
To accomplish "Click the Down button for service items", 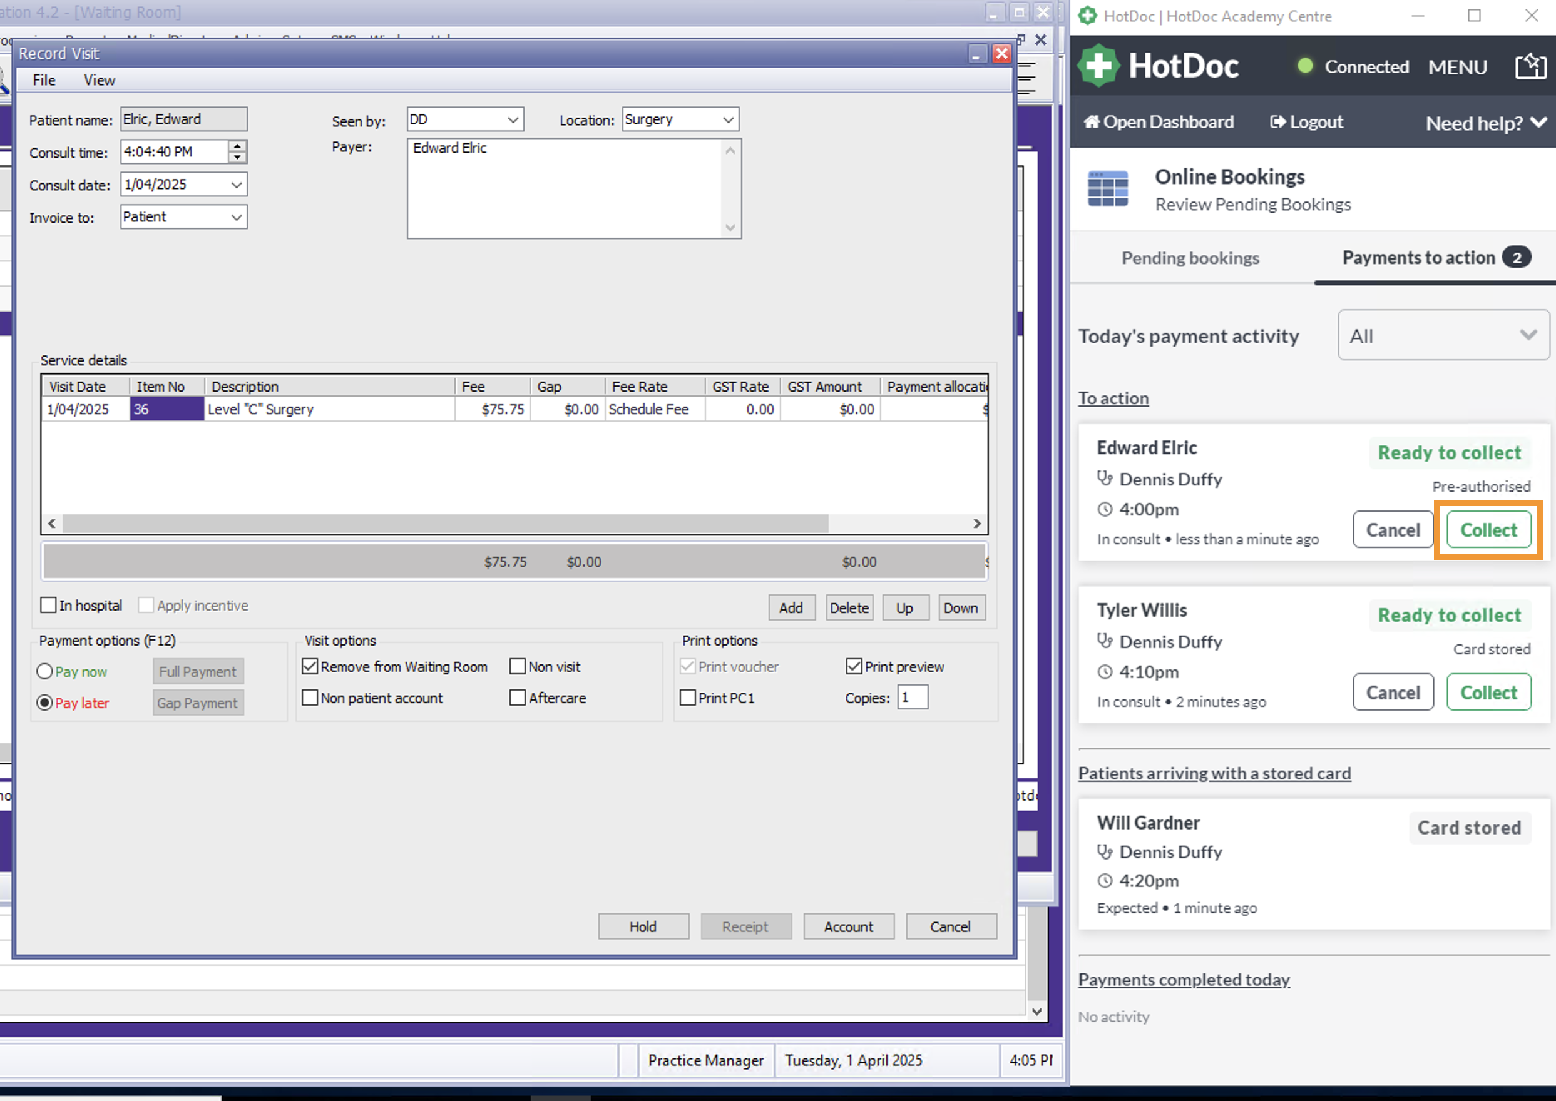I will (x=961, y=607).
